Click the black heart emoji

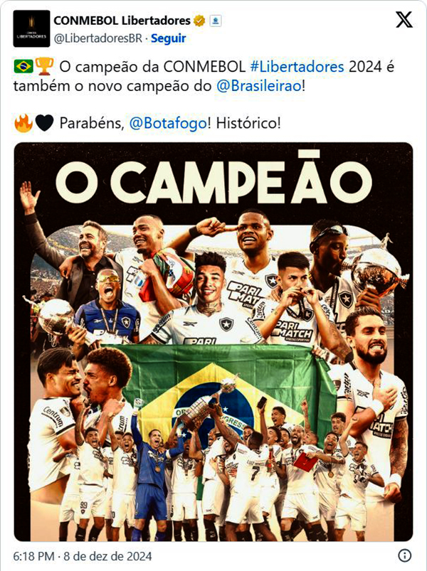(x=44, y=124)
